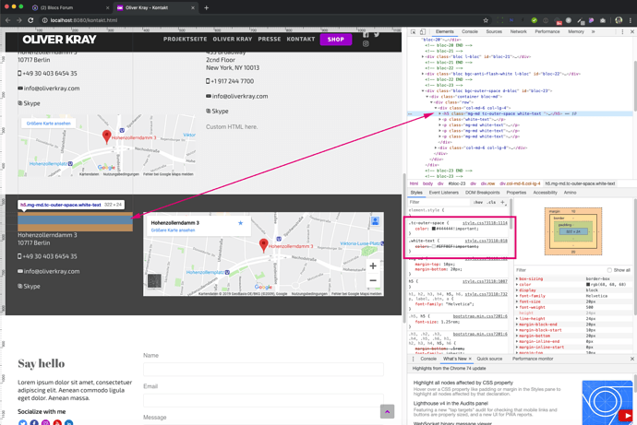Click the scroll-to-top arrow button on page
This screenshot has height=425, width=637.
tap(387, 411)
